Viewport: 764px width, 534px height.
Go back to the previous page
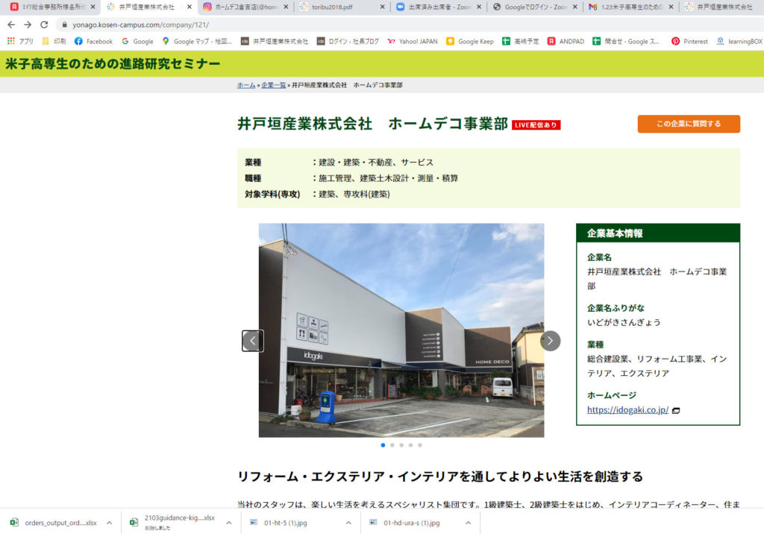[x=11, y=25]
